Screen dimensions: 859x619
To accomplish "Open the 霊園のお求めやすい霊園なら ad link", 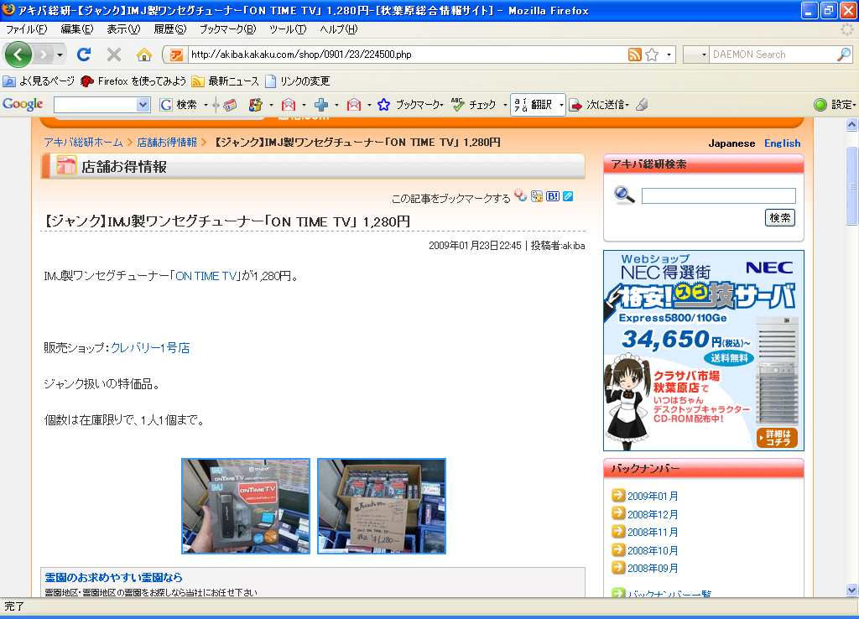I will pos(113,577).
